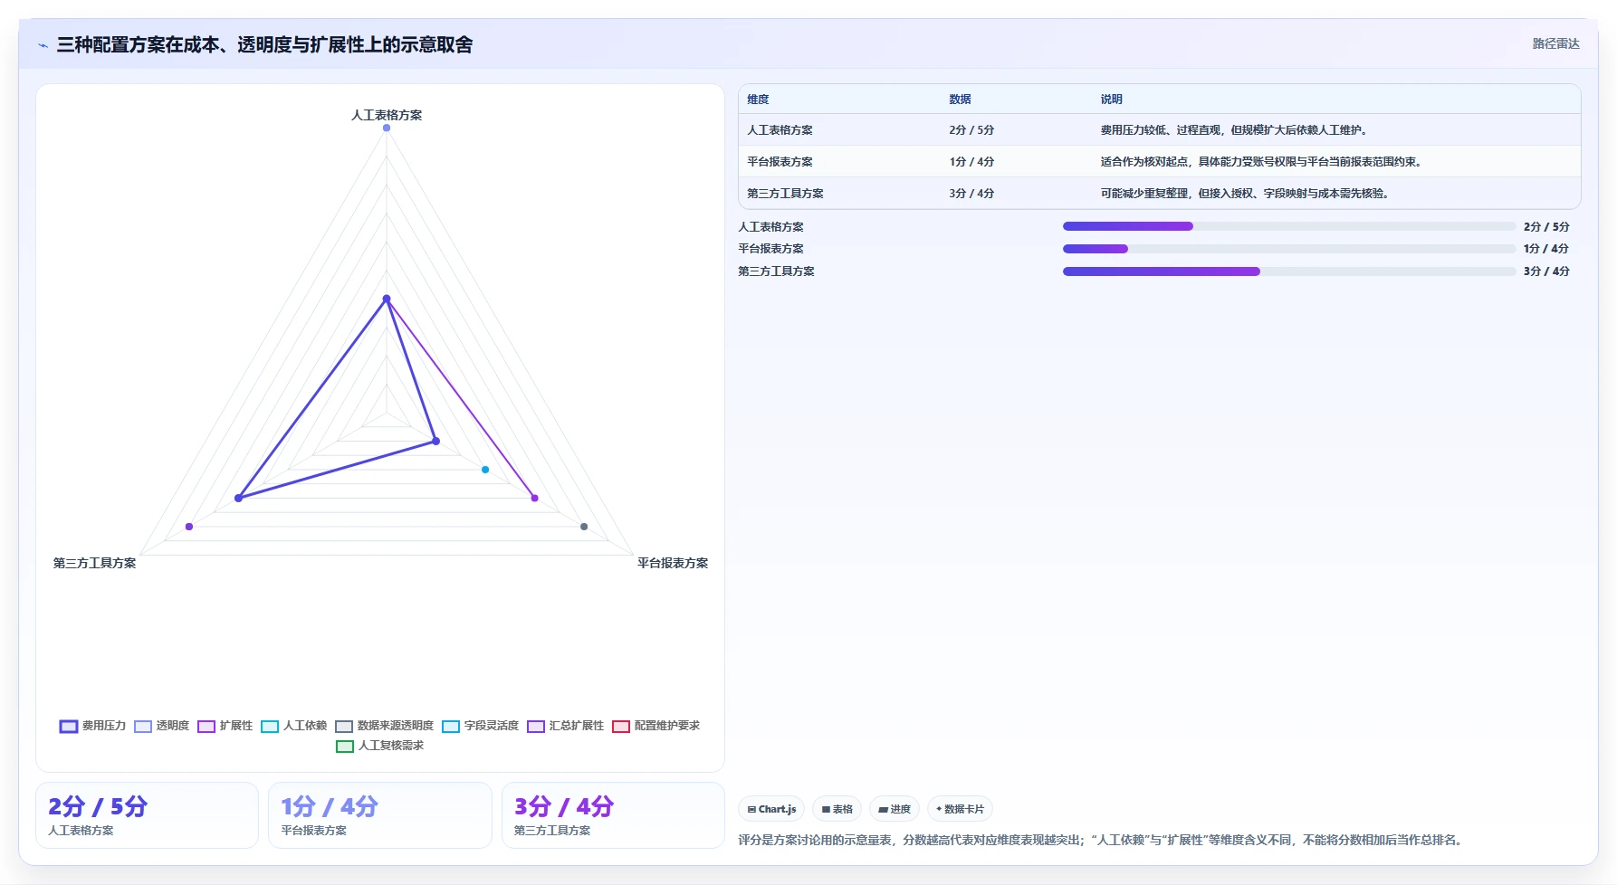
Task: Click description starting 适合作为核对起点
Action: click(x=1262, y=162)
